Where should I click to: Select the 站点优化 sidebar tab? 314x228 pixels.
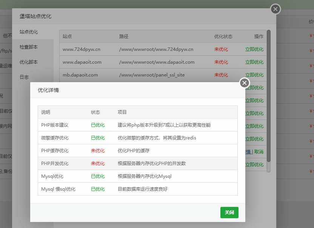click(28, 32)
